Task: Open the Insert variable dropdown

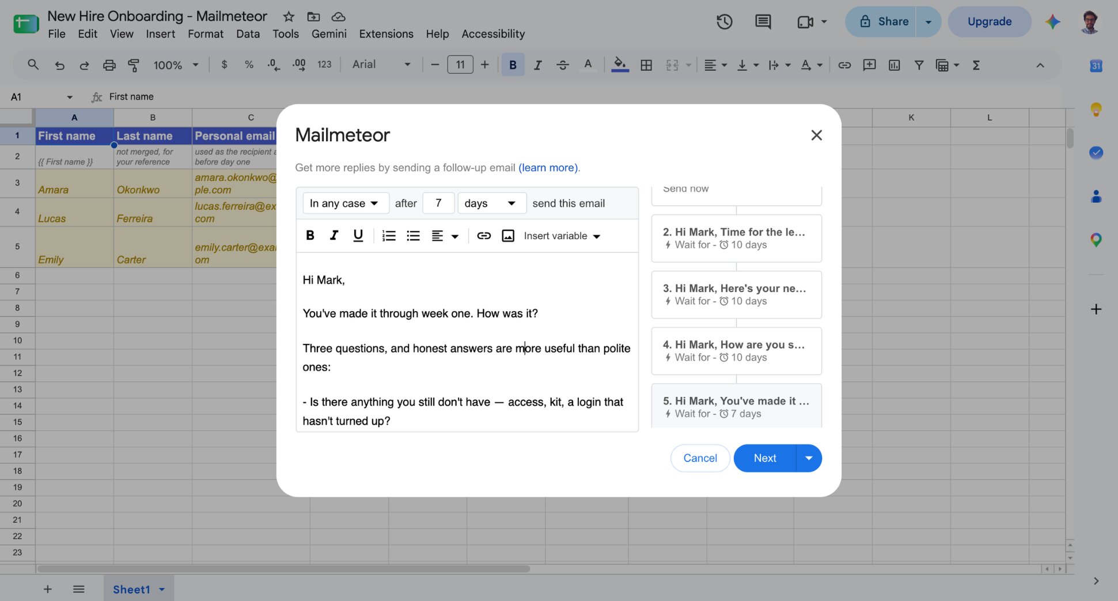Action: pyautogui.click(x=562, y=236)
